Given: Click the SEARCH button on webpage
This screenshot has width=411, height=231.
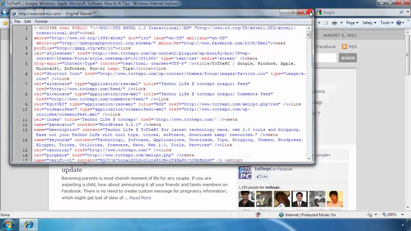Looking at the screenshot, I should tap(348, 58).
